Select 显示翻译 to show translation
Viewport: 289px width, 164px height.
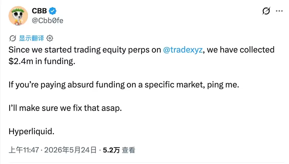pyautogui.click(x=32, y=38)
